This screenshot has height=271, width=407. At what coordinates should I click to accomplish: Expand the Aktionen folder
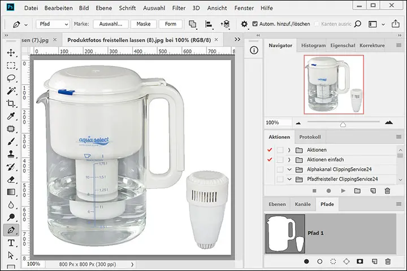click(x=289, y=150)
